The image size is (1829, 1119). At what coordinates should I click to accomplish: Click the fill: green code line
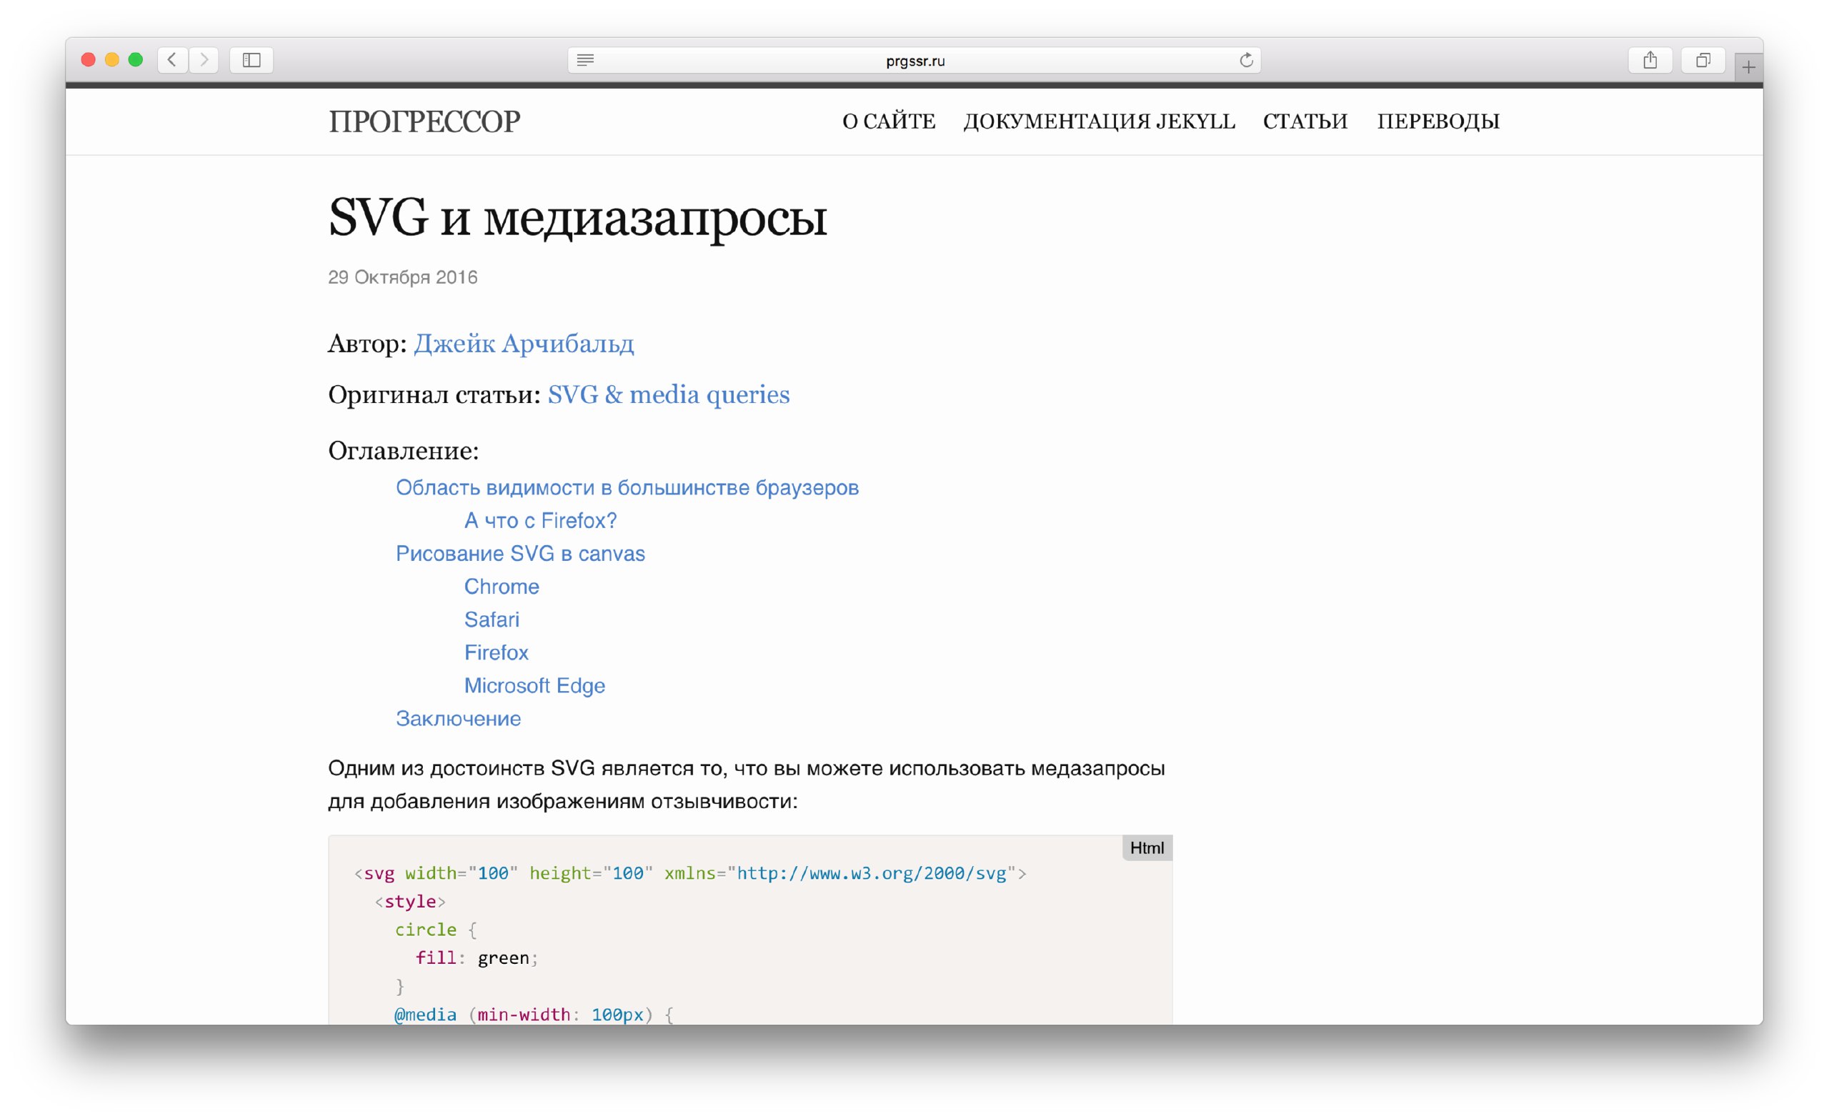[x=477, y=958]
